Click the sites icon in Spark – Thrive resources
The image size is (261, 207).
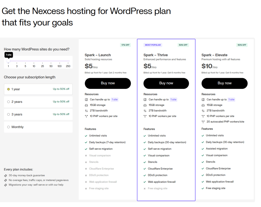pyautogui.click(x=145, y=100)
